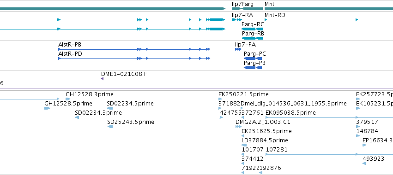The width and height of the screenshot is (393, 175).
Task: Select the SD02234.5prime EST marker
Action: tap(110, 108)
